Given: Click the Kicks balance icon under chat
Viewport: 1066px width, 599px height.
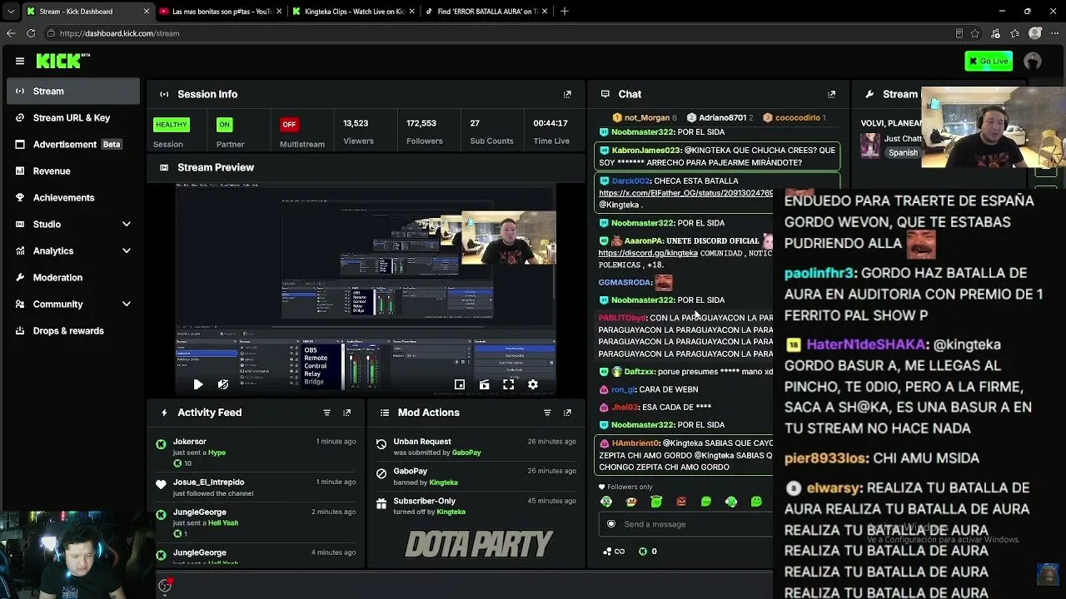Looking at the screenshot, I should click(642, 551).
